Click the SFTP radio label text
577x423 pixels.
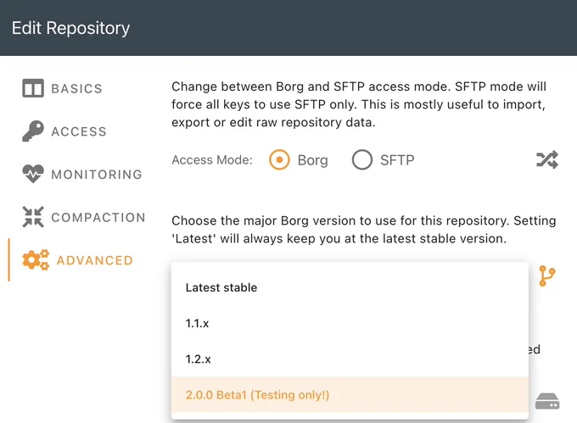(397, 160)
